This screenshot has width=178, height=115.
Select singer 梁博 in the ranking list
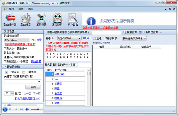pyautogui.click(x=57, y=103)
